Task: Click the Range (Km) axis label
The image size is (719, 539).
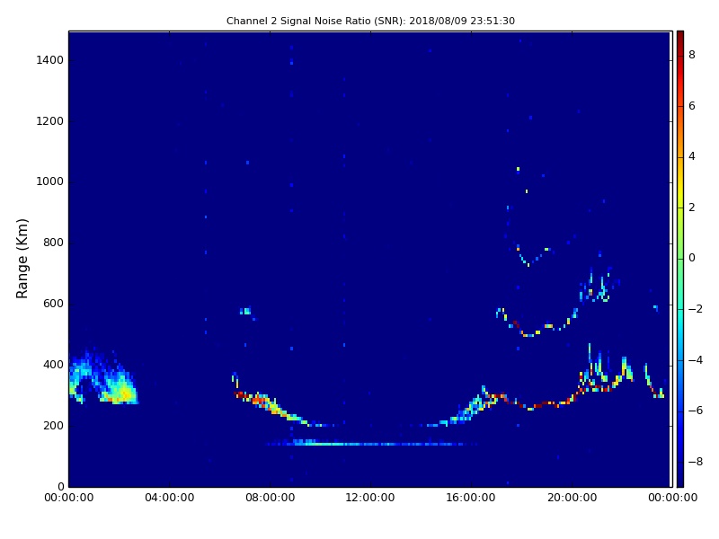Action: 22,259
